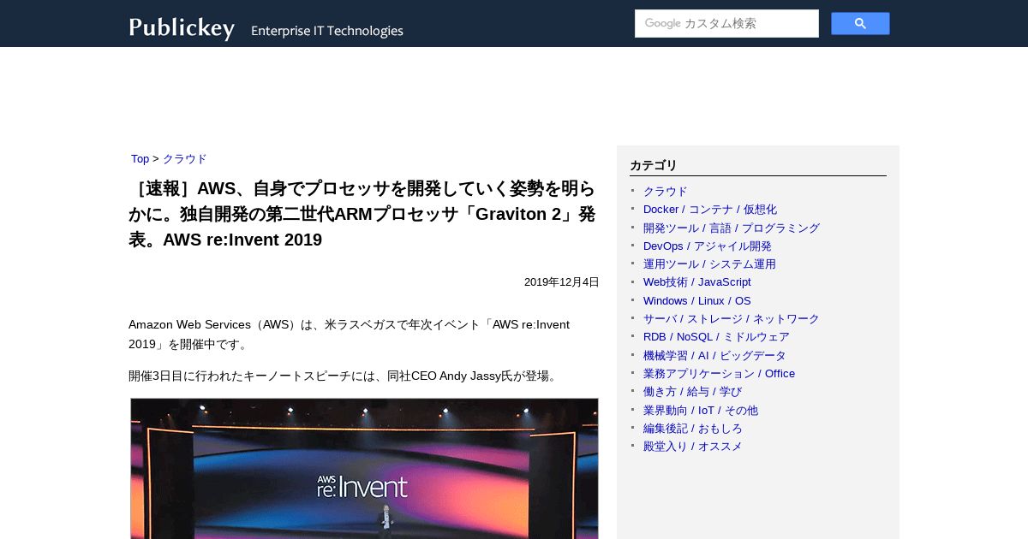Open Windows / Linux / OS category
The height and width of the screenshot is (539, 1028).
[696, 300]
